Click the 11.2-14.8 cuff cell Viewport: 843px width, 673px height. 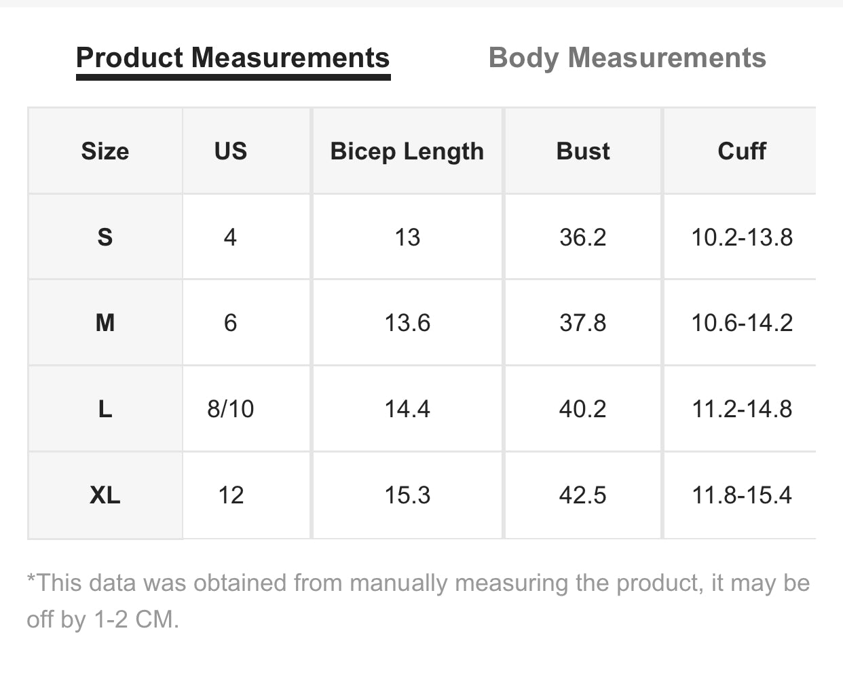(742, 409)
